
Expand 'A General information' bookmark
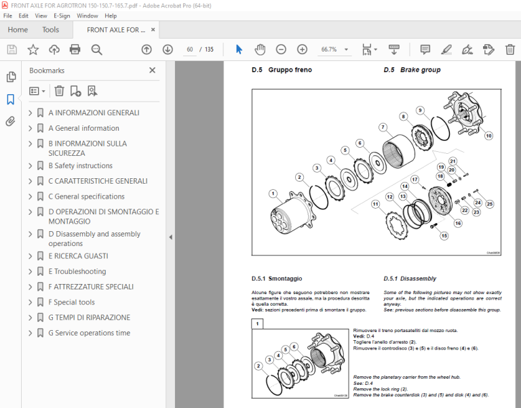coord(31,128)
